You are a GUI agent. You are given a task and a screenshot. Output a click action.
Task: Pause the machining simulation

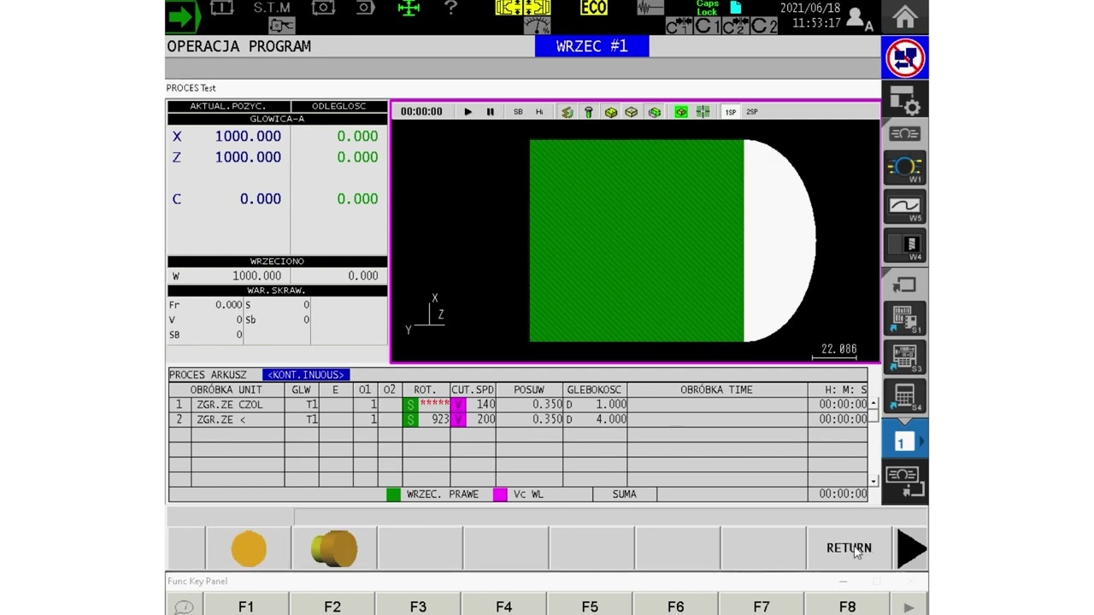coord(490,112)
